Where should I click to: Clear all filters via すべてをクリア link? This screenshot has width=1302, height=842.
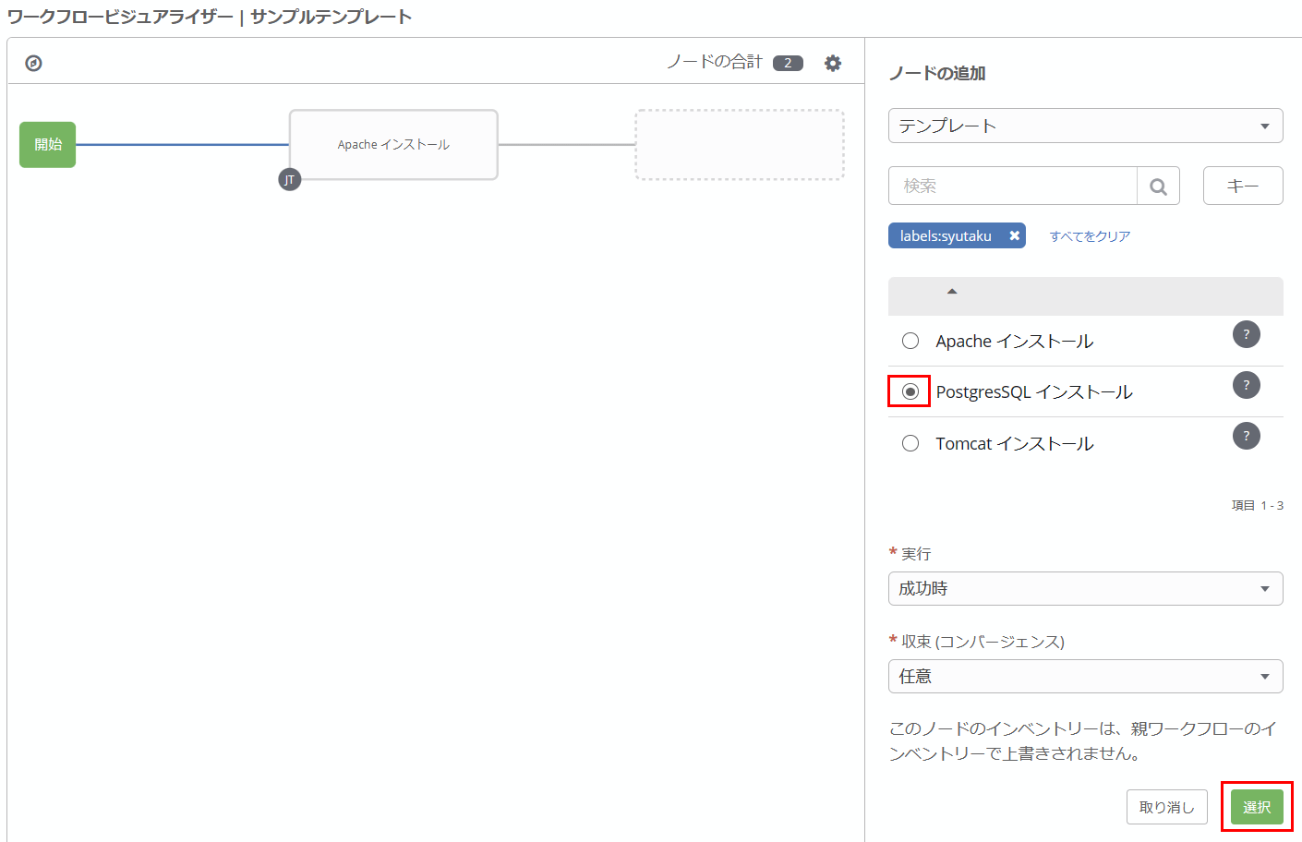tap(1090, 235)
